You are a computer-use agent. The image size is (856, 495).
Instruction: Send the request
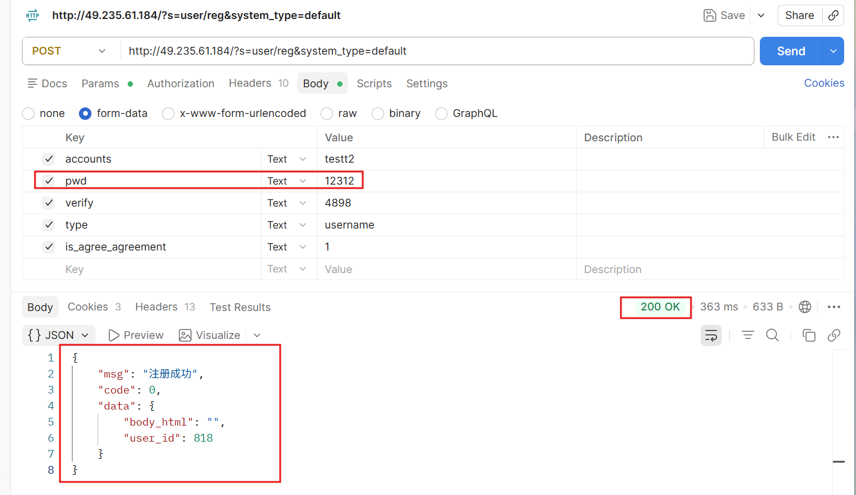791,51
